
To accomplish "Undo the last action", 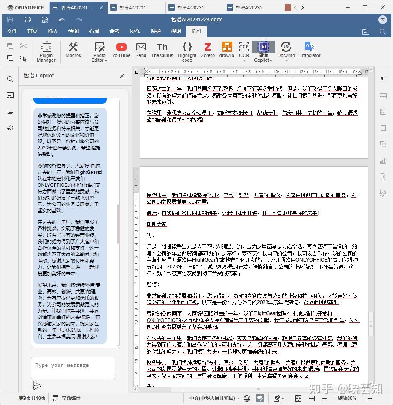I will click(62, 20).
